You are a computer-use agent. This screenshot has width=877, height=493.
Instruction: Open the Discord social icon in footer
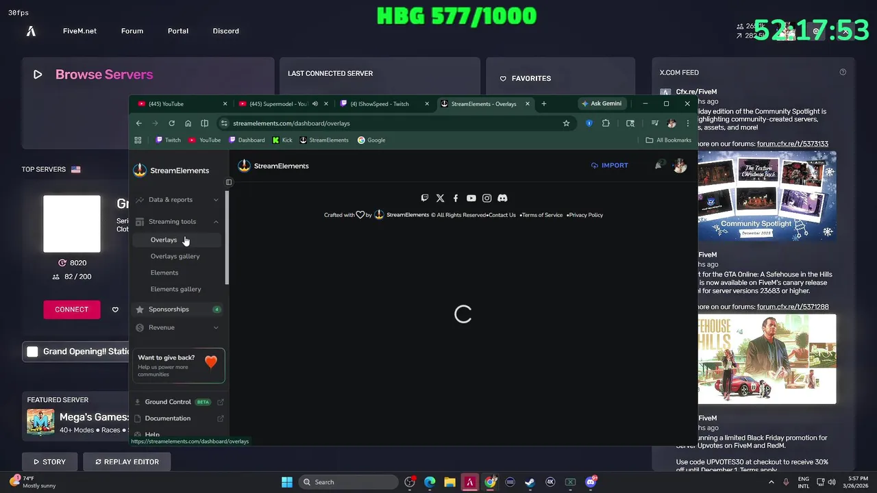coord(502,198)
